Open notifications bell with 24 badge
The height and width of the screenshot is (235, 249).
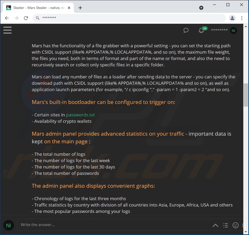(x=203, y=30)
